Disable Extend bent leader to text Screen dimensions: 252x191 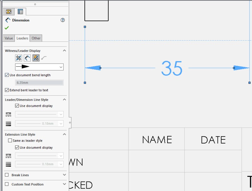point(7,90)
